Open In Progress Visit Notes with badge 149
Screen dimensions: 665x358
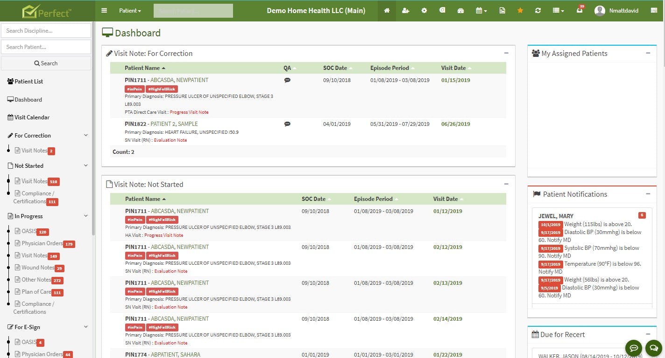coord(37,255)
